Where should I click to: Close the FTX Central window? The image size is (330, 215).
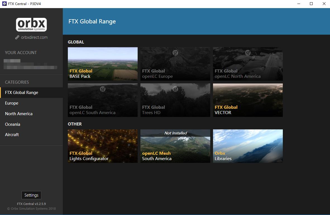coord(324,4)
